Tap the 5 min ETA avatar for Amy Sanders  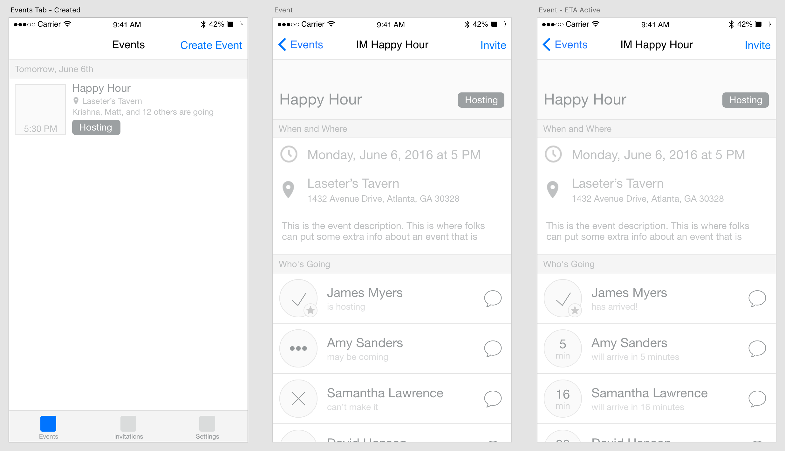pyautogui.click(x=563, y=348)
